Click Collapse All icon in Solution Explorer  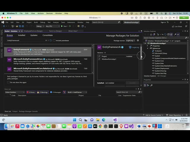click(168, 35)
